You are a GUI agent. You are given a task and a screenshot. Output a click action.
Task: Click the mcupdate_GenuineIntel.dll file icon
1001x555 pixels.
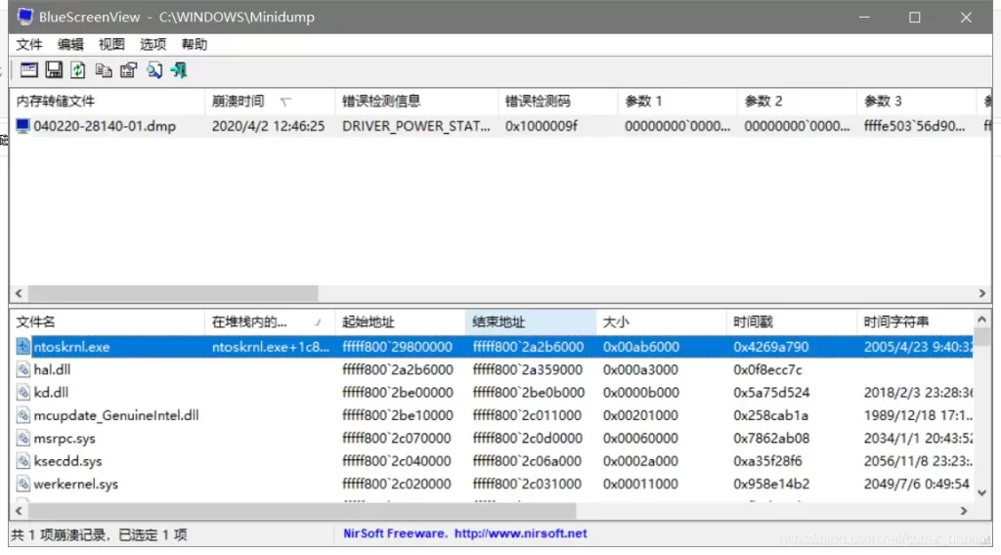23,415
